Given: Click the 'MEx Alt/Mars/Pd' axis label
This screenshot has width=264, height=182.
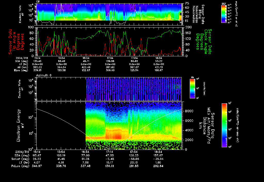Looking at the screenshot, I should pos(209,126).
